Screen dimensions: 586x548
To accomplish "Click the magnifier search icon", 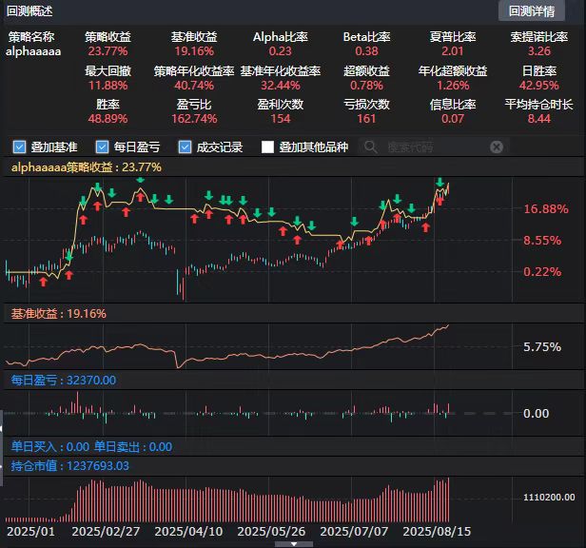I will (x=371, y=147).
